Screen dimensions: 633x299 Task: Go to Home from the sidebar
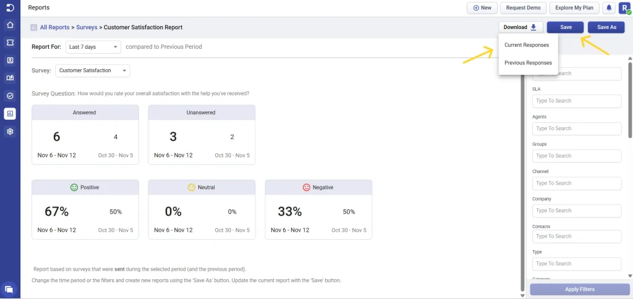[x=10, y=25]
